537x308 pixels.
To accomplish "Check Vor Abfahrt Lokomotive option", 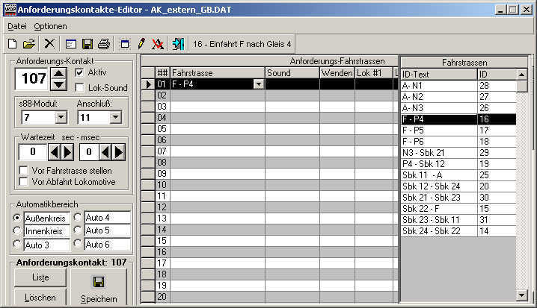I will click(x=23, y=182).
